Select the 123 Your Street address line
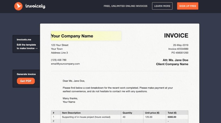Viewport: 221px width, 123px height. [x=59, y=45]
